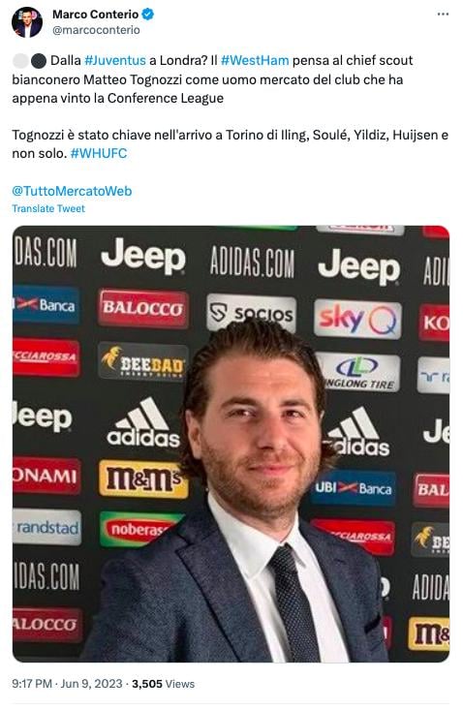
Task: Click the white circle emoji in the tweet
Action: [x=20, y=61]
